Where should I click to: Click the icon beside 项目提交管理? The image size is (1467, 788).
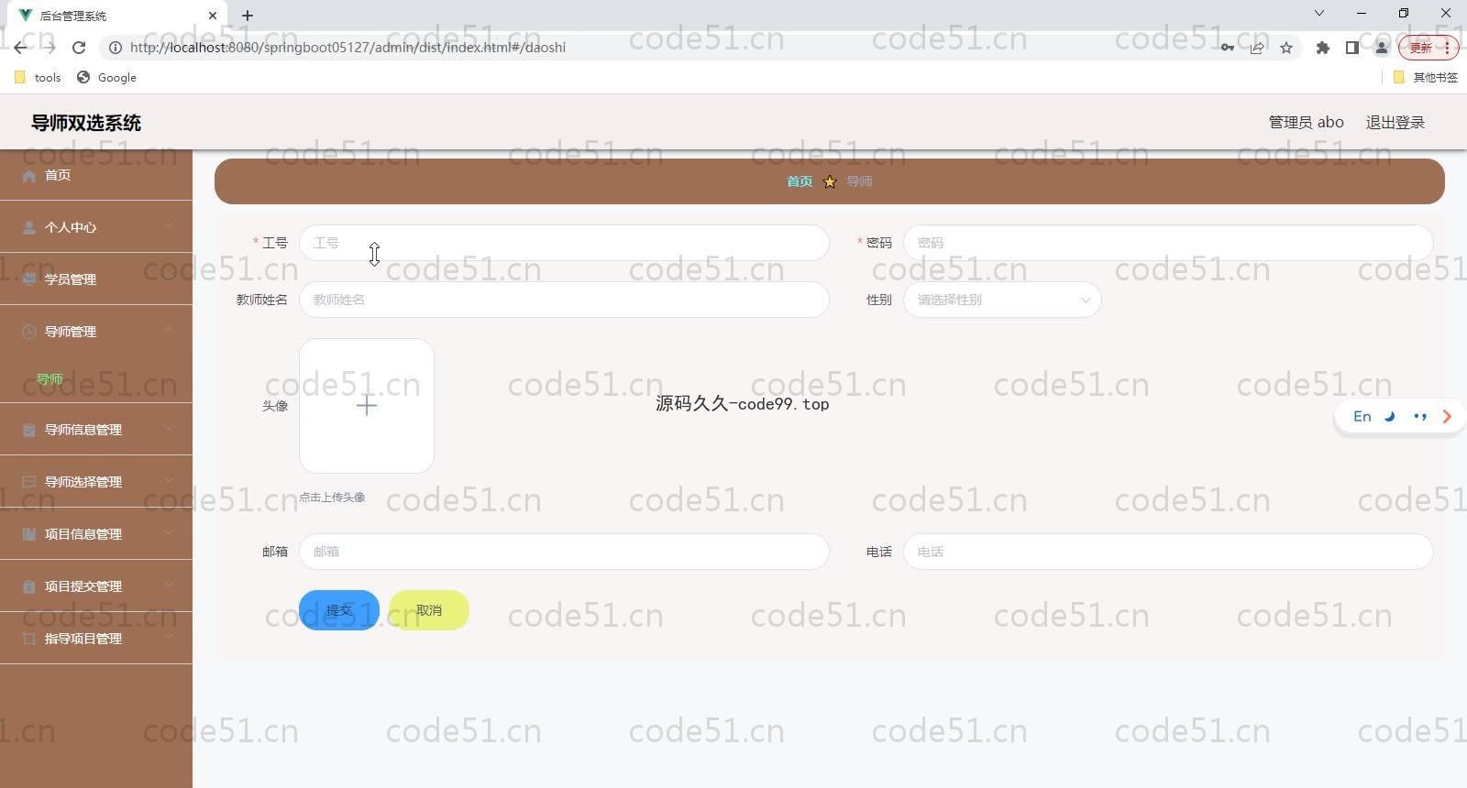point(29,586)
